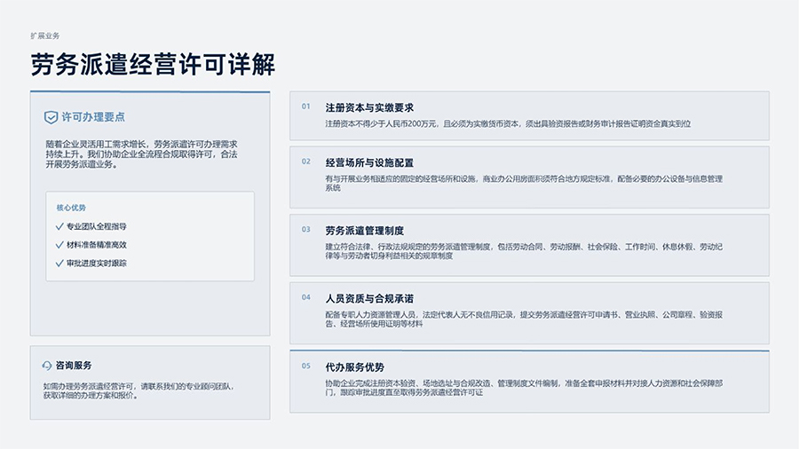
Task: Click the 咨询服务 section title
Action: coord(74,366)
